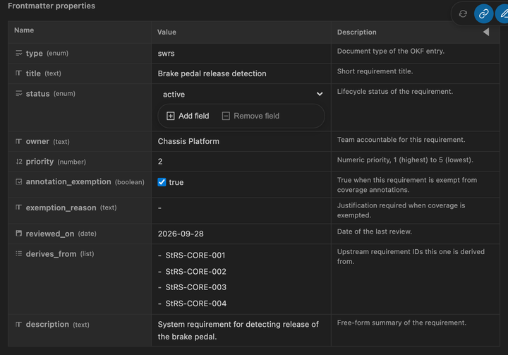
Task: Click the blue link icon button
Action: tap(484, 13)
